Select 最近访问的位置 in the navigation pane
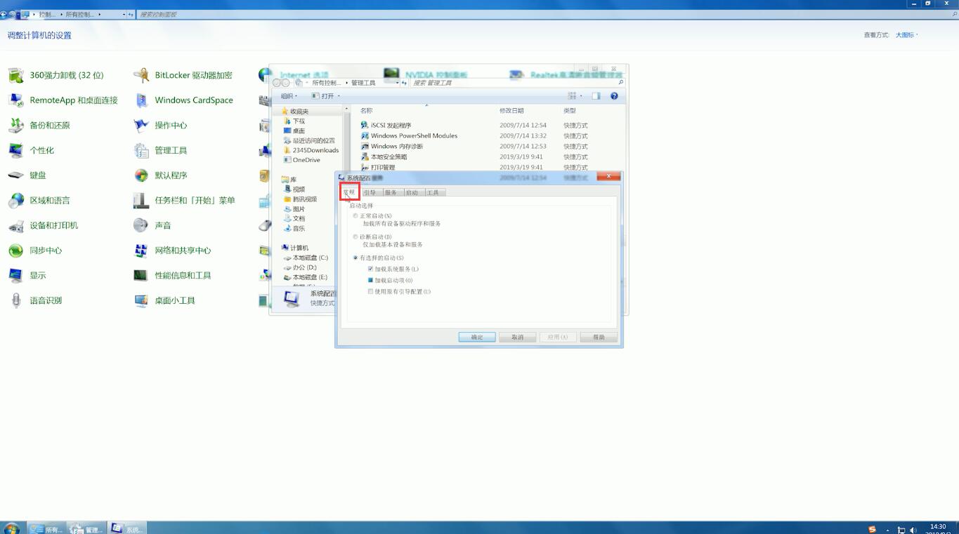 coord(310,141)
